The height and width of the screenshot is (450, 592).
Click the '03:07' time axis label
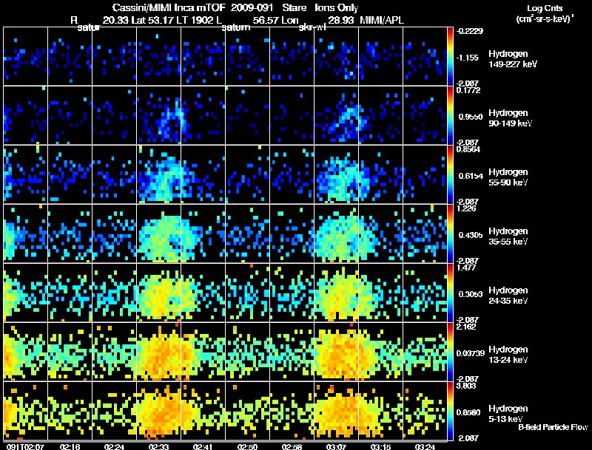coord(336,446)
